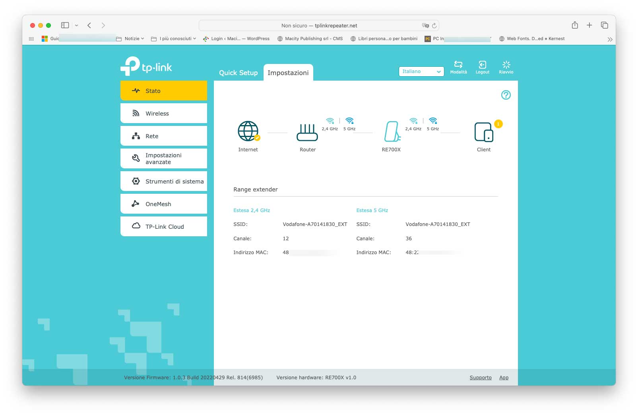Image resolution: width=638 pixels, height=415 pixels.
Task: Click the Estesa 2,4 GHz heading
Action: point(252,210)
